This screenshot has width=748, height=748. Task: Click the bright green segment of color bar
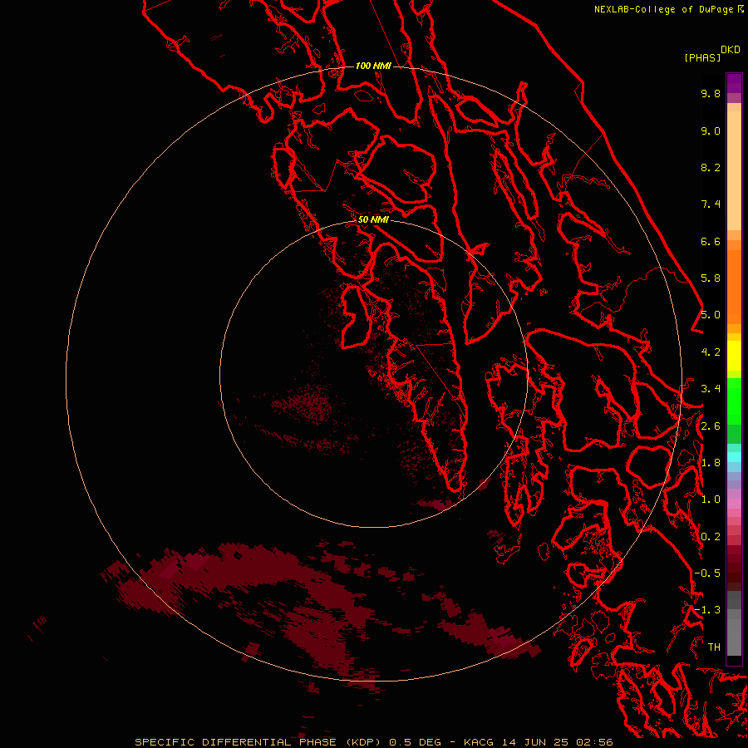(x=734, y=401)
